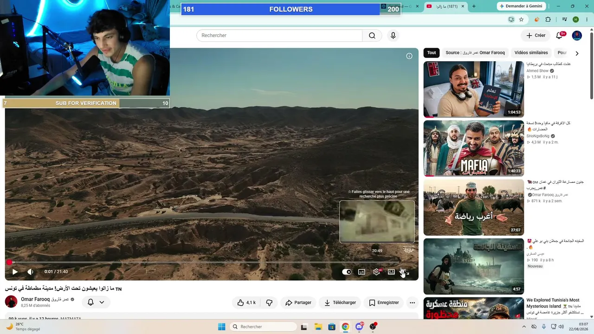Play the YouTube video

[x=15, y=272]
